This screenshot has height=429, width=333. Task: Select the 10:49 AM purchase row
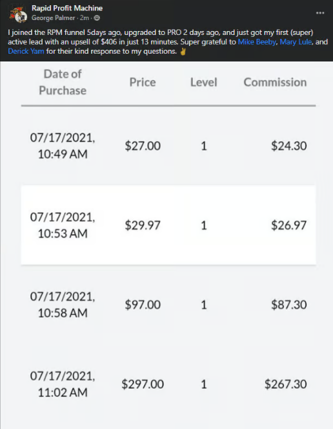tap(168, 146)
